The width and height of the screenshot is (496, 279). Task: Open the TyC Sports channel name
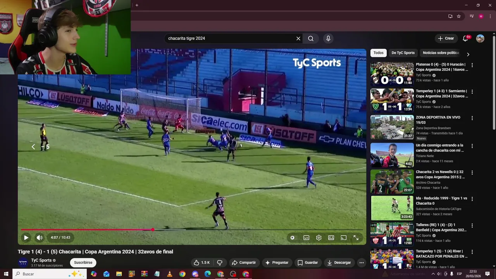(41, 260)
